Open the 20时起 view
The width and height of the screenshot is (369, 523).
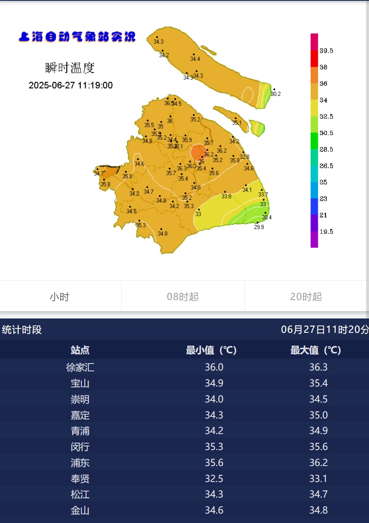(x=306, y=296)
